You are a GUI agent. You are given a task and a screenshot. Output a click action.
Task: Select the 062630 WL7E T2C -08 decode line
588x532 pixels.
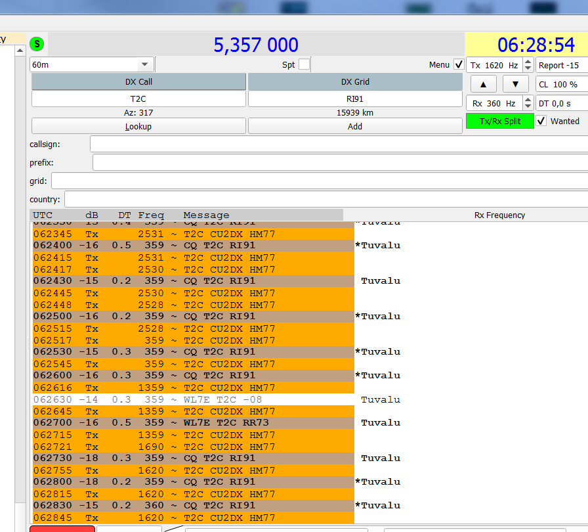(x=194, y=399)
